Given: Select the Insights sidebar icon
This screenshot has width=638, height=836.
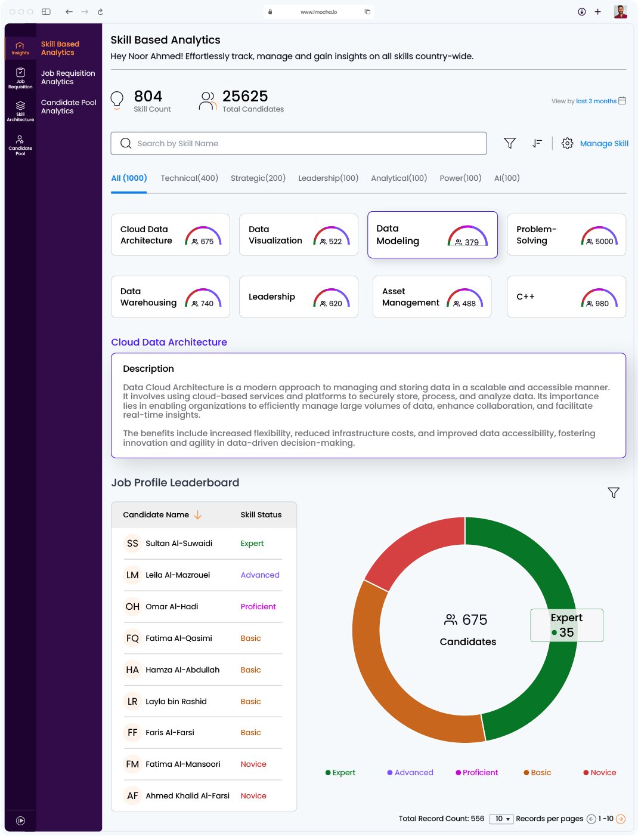Looking at the screenshot, I should click(20, 48).
